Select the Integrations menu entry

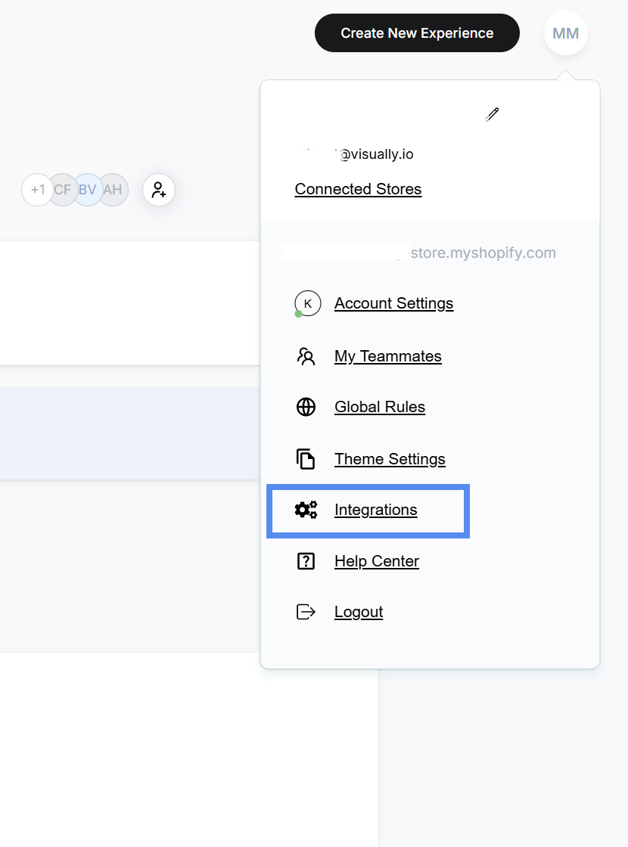coord(375,510)
